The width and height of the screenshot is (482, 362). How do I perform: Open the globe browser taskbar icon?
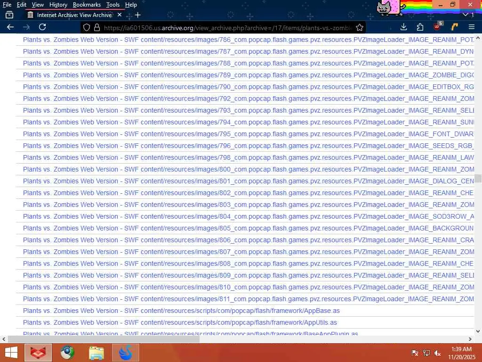(67, 353)
